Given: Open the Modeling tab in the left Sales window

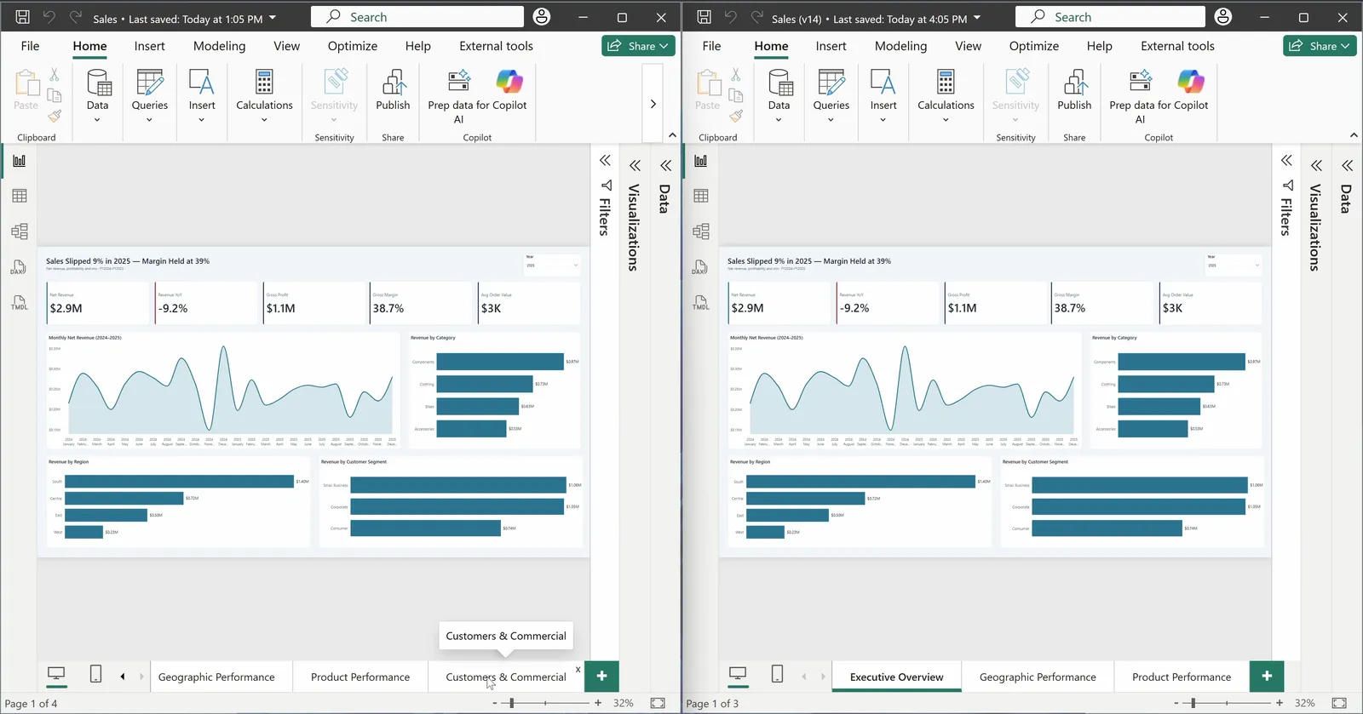Looking at the screenshot, I should [x=219, y=46].
